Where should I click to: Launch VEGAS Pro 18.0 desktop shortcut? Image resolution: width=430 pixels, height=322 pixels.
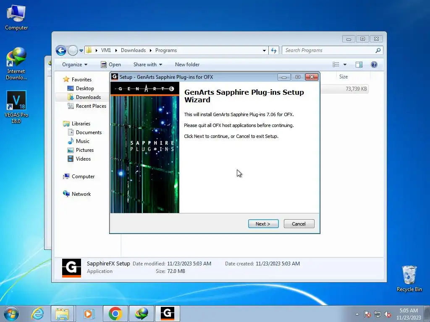16,107
